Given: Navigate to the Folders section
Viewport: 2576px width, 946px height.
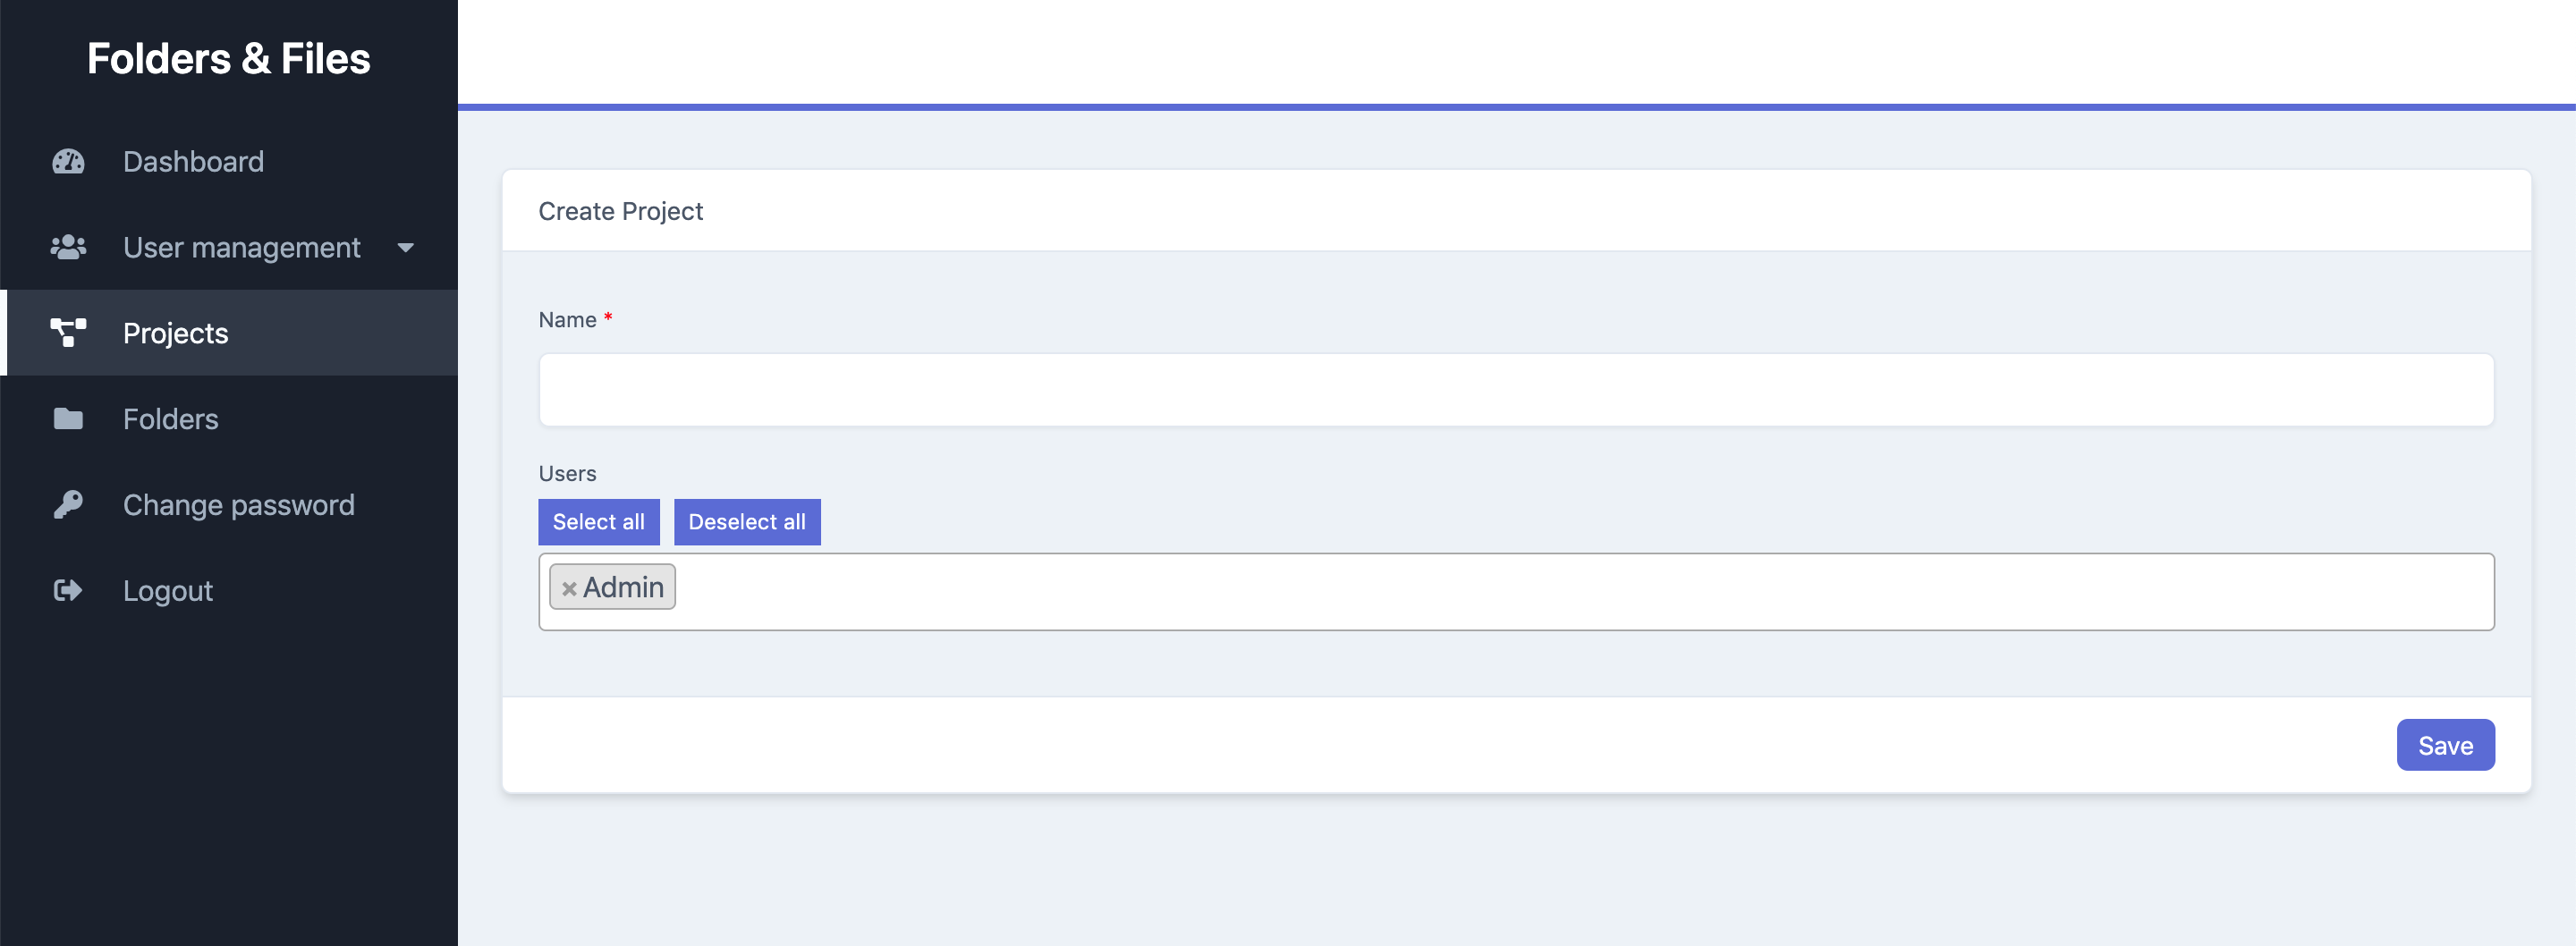Looking at the screenshot, I should point(170,419).
